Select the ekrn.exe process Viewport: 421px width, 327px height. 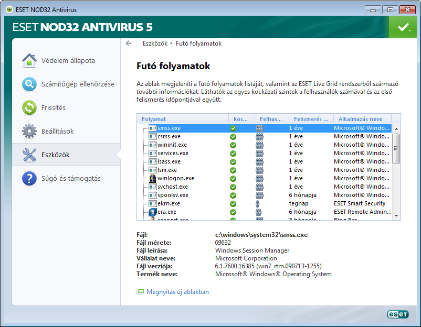click(x=264, y=204)
